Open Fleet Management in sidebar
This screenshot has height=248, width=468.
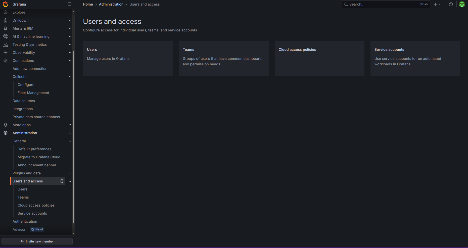(33, 93)
